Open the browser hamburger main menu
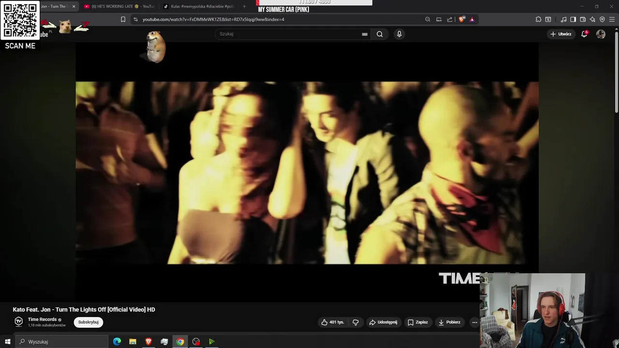The width and height of the screenshot is (619, 348). [x=612, y=19]
